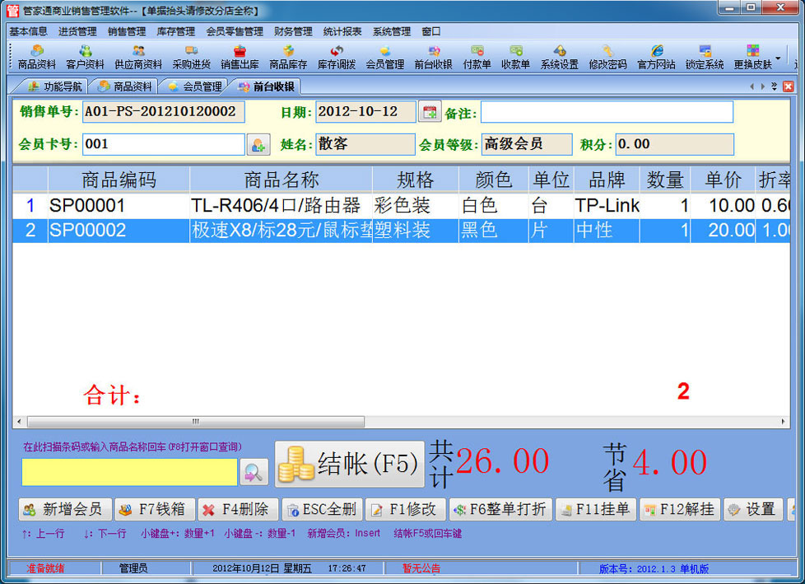This screenshot has height=584, width=805.
Task: Open the 库存管理 menu
Action: [x=176, y=31]
